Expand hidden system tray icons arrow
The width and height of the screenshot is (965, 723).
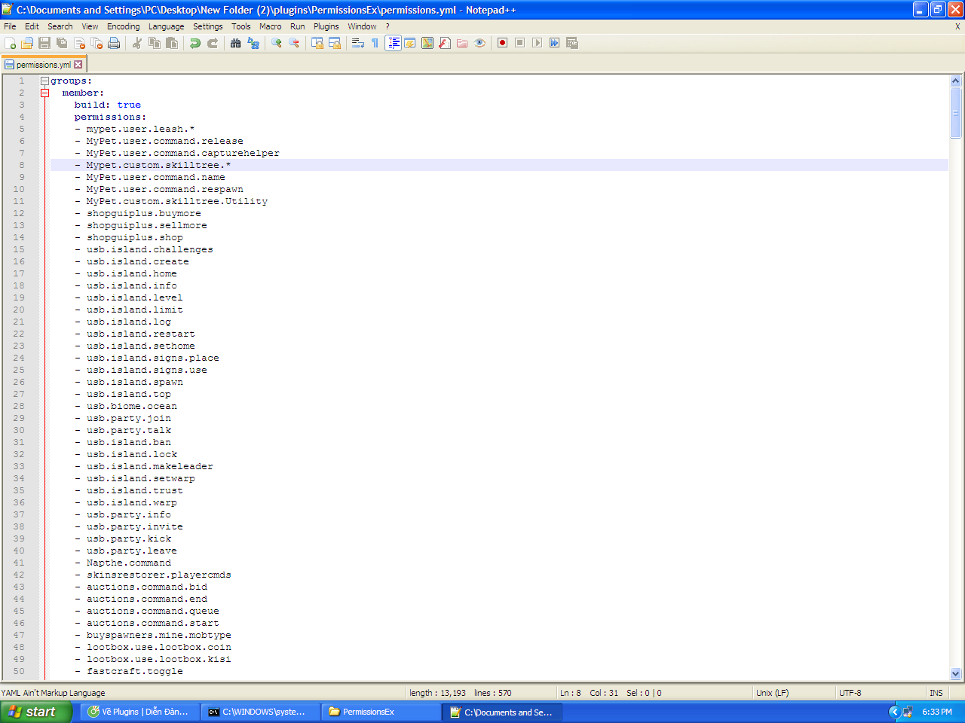pos(894,712)
